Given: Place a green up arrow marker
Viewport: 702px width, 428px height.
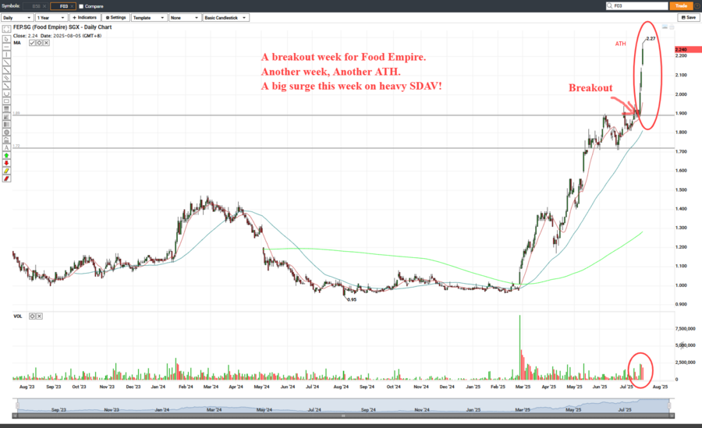Looking at the screenshot, I should 6,155.
